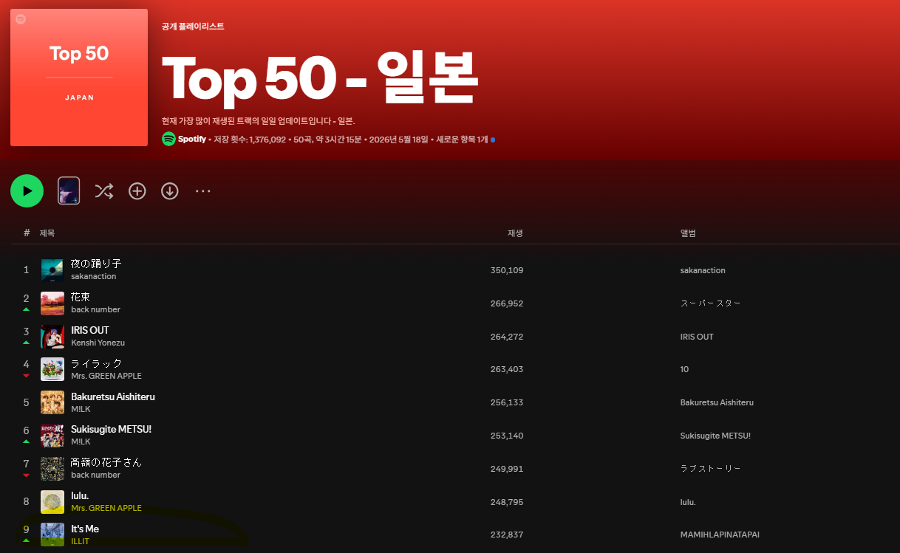
Task: Click play count 253,140
Action: point(507,436)
